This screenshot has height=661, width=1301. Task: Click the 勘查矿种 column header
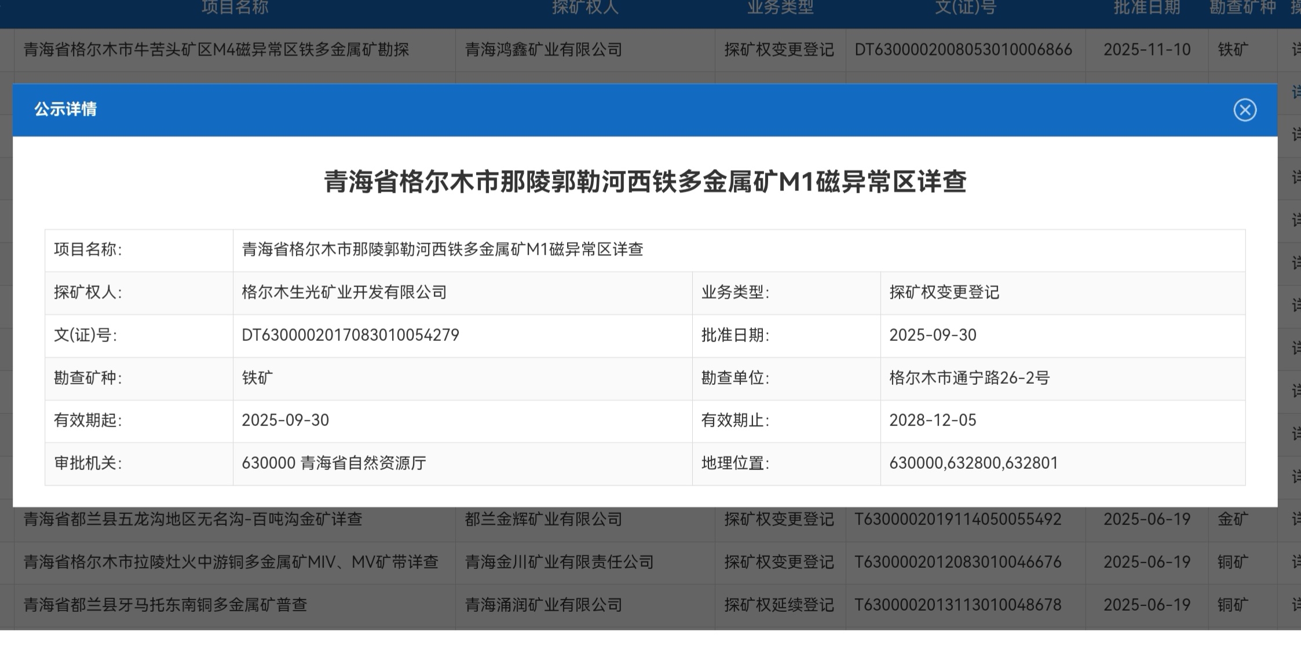pyautogui.click(x=1242, y=8)
